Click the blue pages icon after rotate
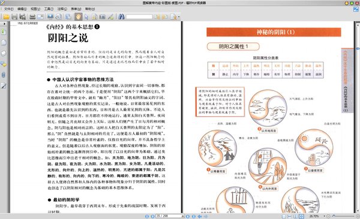Screen dimensions: 360x219 click(x=68, y=17)
